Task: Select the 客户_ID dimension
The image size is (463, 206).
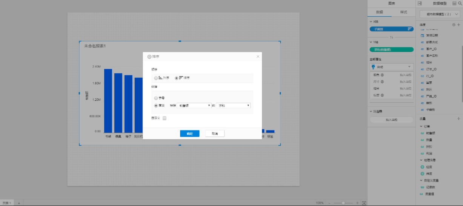Action: pos(431,49)
